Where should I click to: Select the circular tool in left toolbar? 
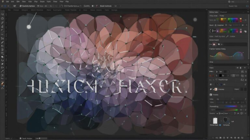2,18
